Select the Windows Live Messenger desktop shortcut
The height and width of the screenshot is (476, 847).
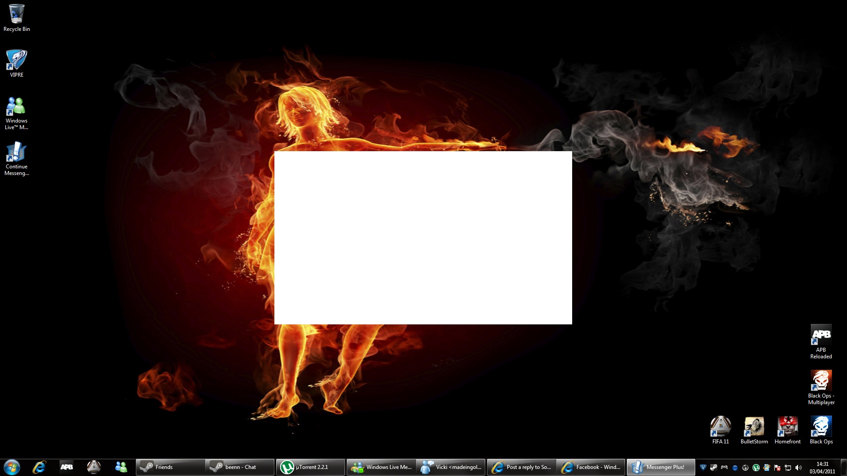(x=16, y=112)
